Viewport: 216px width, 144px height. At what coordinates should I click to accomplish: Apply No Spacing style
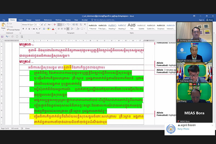coord(103,27)
